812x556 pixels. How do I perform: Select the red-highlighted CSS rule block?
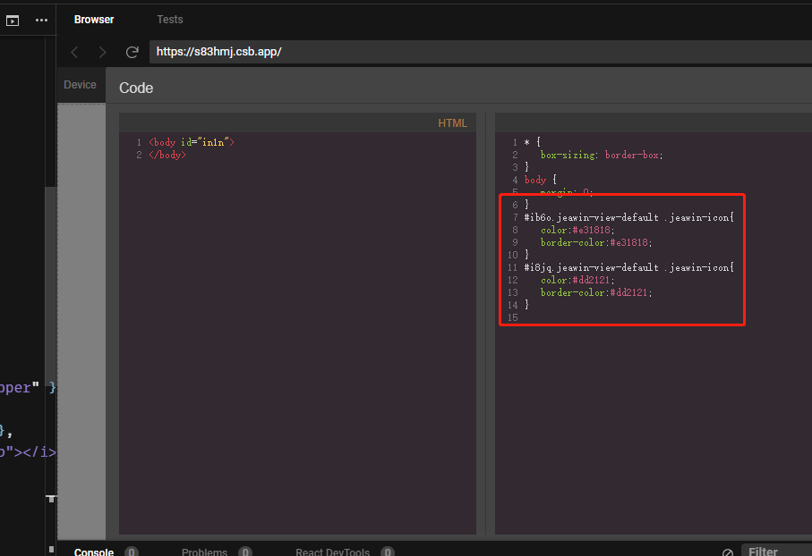pos(621,259)
